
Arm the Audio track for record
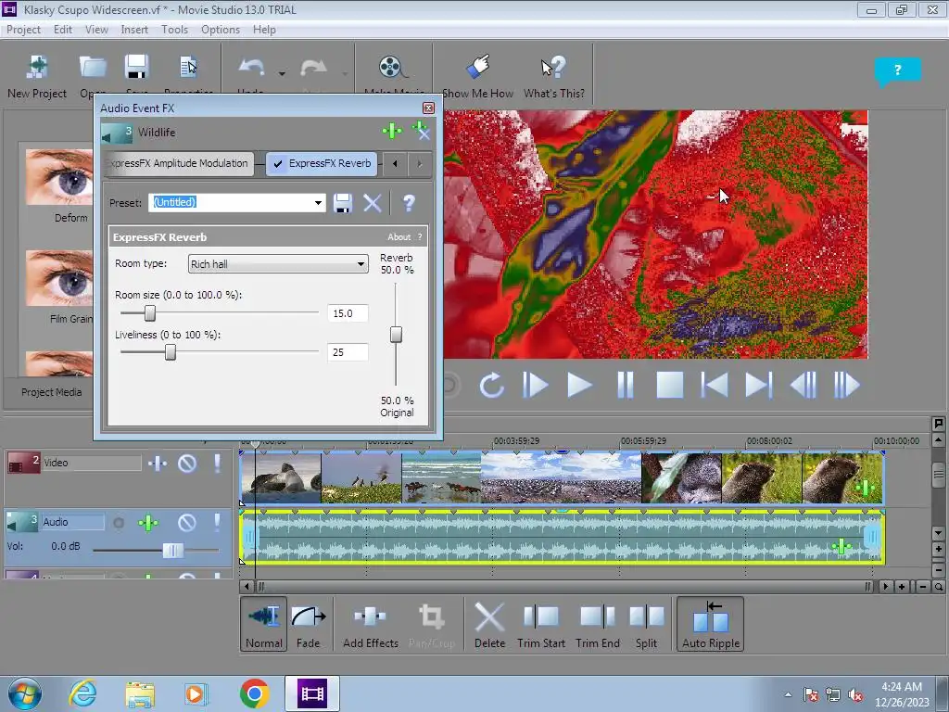point(119,523)
